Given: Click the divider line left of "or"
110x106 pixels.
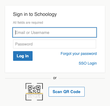Looking at the screenshot, I should point(28,78).
